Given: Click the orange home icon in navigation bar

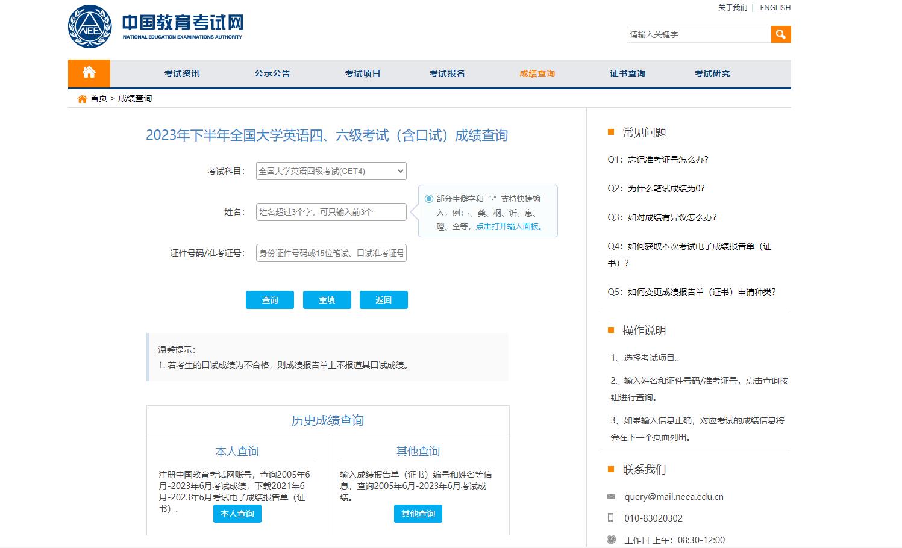Looking at the screenshot, I should coord(89,73).
